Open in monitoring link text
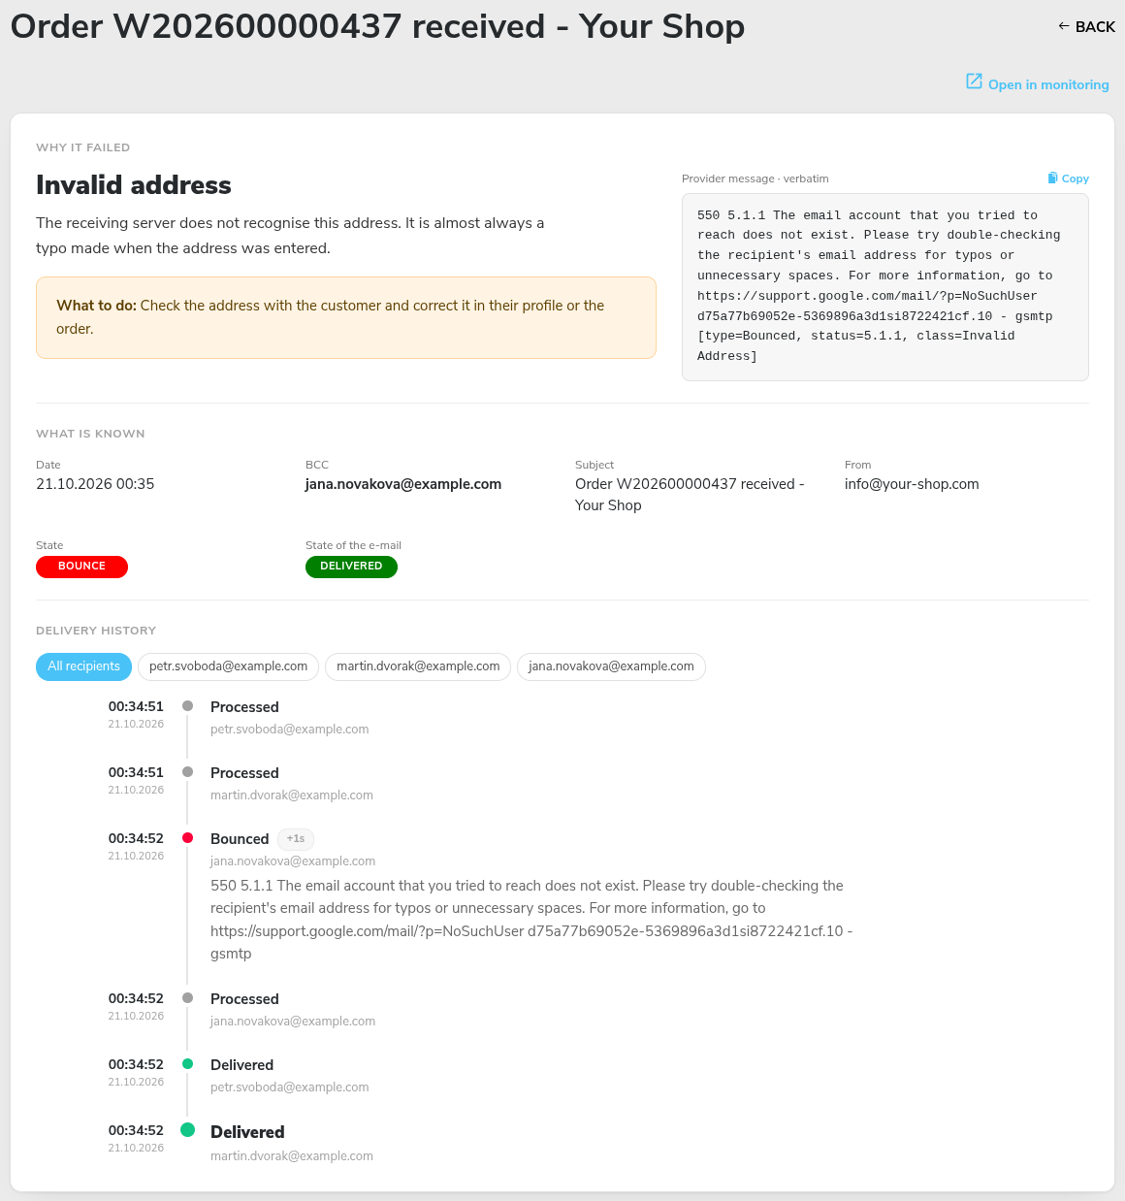 (x=1048, y=84)
